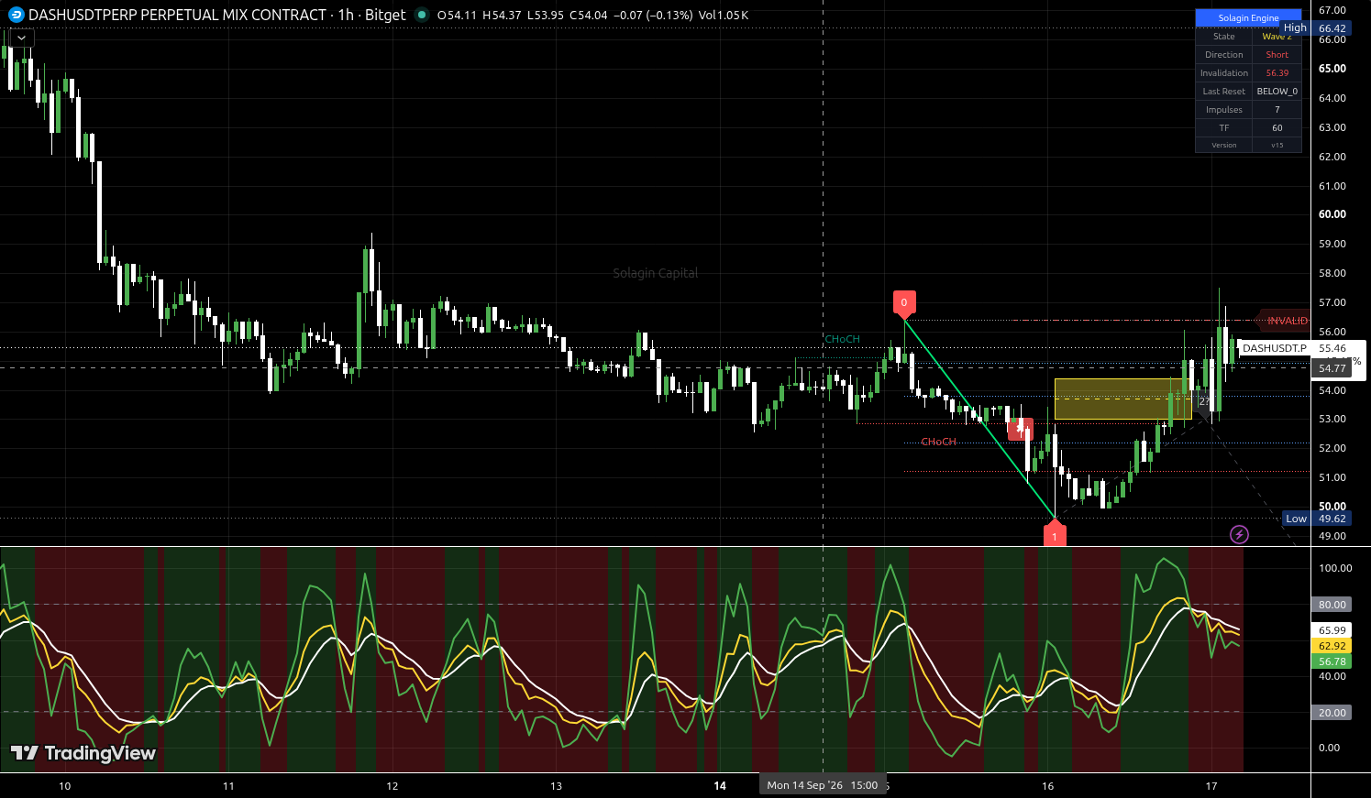The height and width of the screenshot is (798, 1371).
Task: Click the oscillator 80.00 level label
Action: pyautogui.click(x=1332, y=605)
